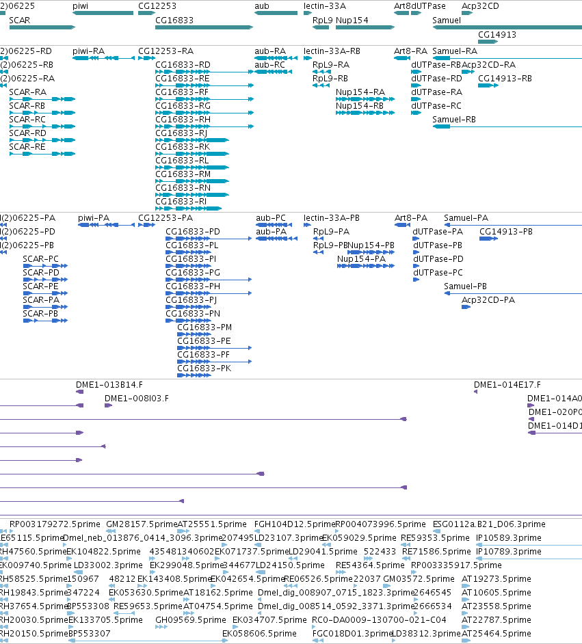Click the BP553307 EST label
The width and height of the screenshot is (582, 644).
tap(90, 634)
